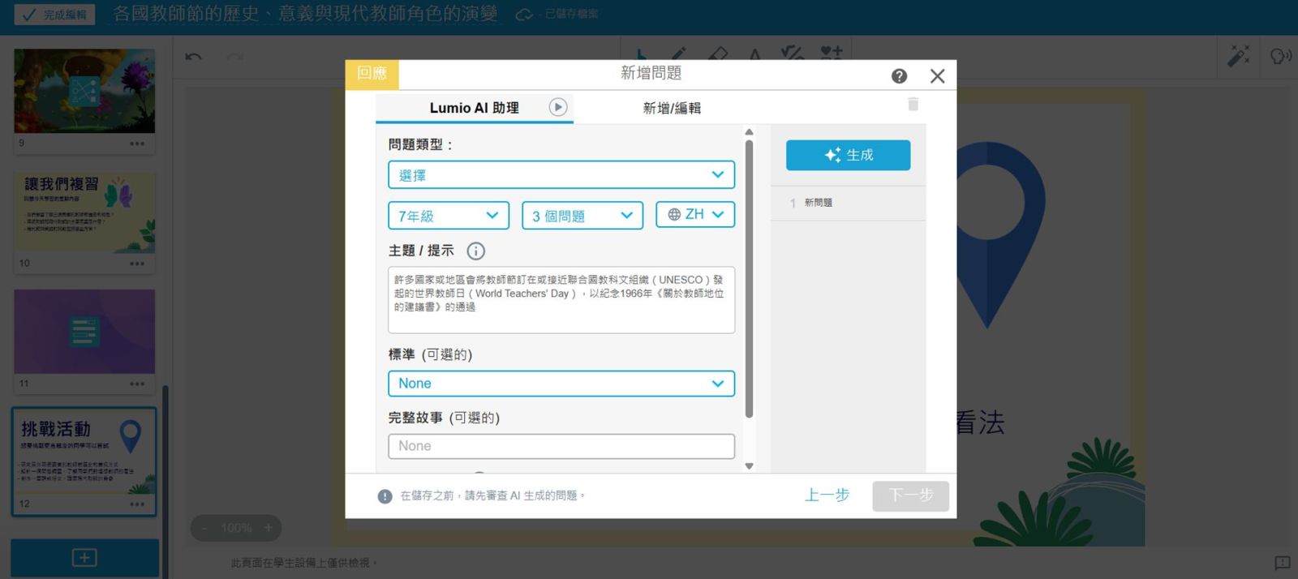This screenshot has height=579, width=1298.
Task: Select slide 11 thumbnail in sidebar
Action: tap(84, 332)
